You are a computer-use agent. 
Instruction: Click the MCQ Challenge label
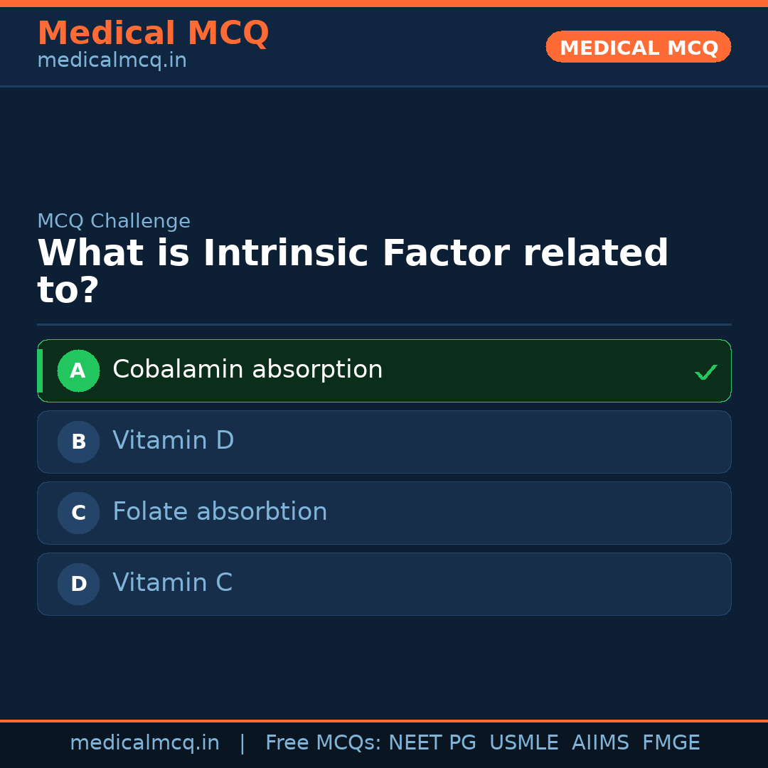point(114,221)
